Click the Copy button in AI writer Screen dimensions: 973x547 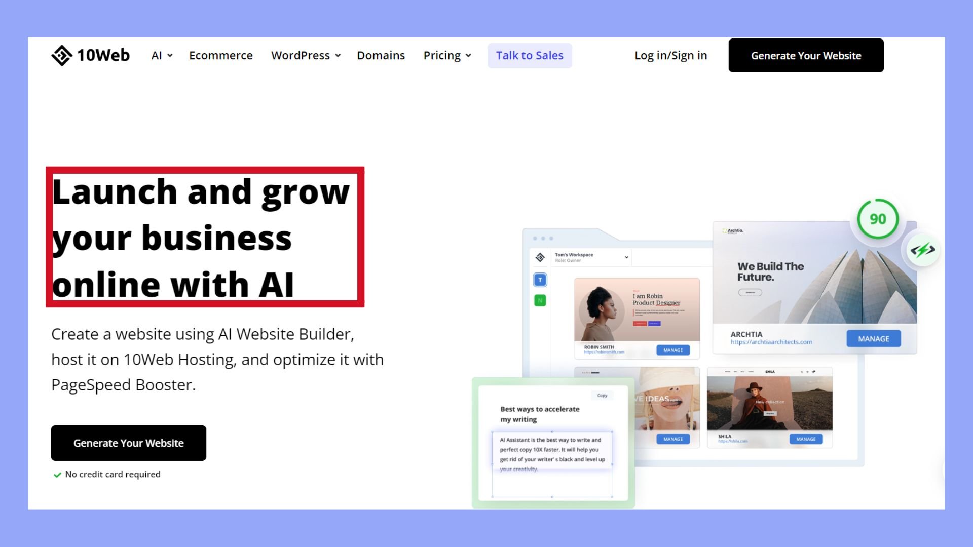(602, 395)
